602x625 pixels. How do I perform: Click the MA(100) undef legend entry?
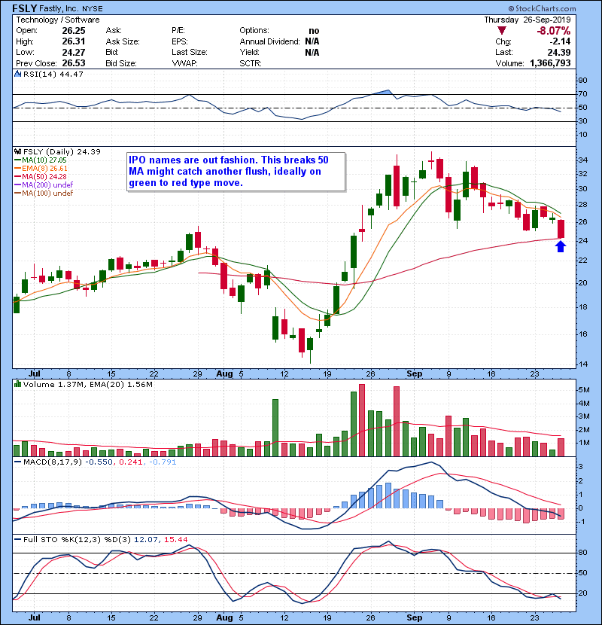point(44,194)
